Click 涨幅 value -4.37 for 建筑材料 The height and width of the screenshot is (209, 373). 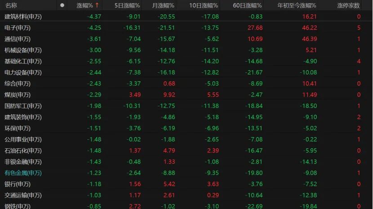tap(94, 17)
